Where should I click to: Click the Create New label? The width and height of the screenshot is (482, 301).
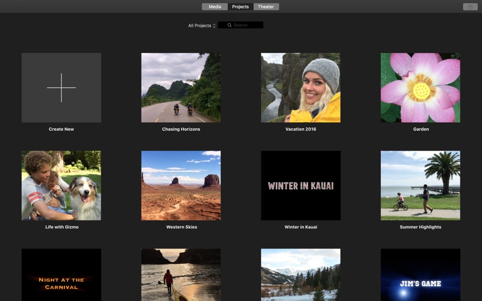click(x=61, y=129)
